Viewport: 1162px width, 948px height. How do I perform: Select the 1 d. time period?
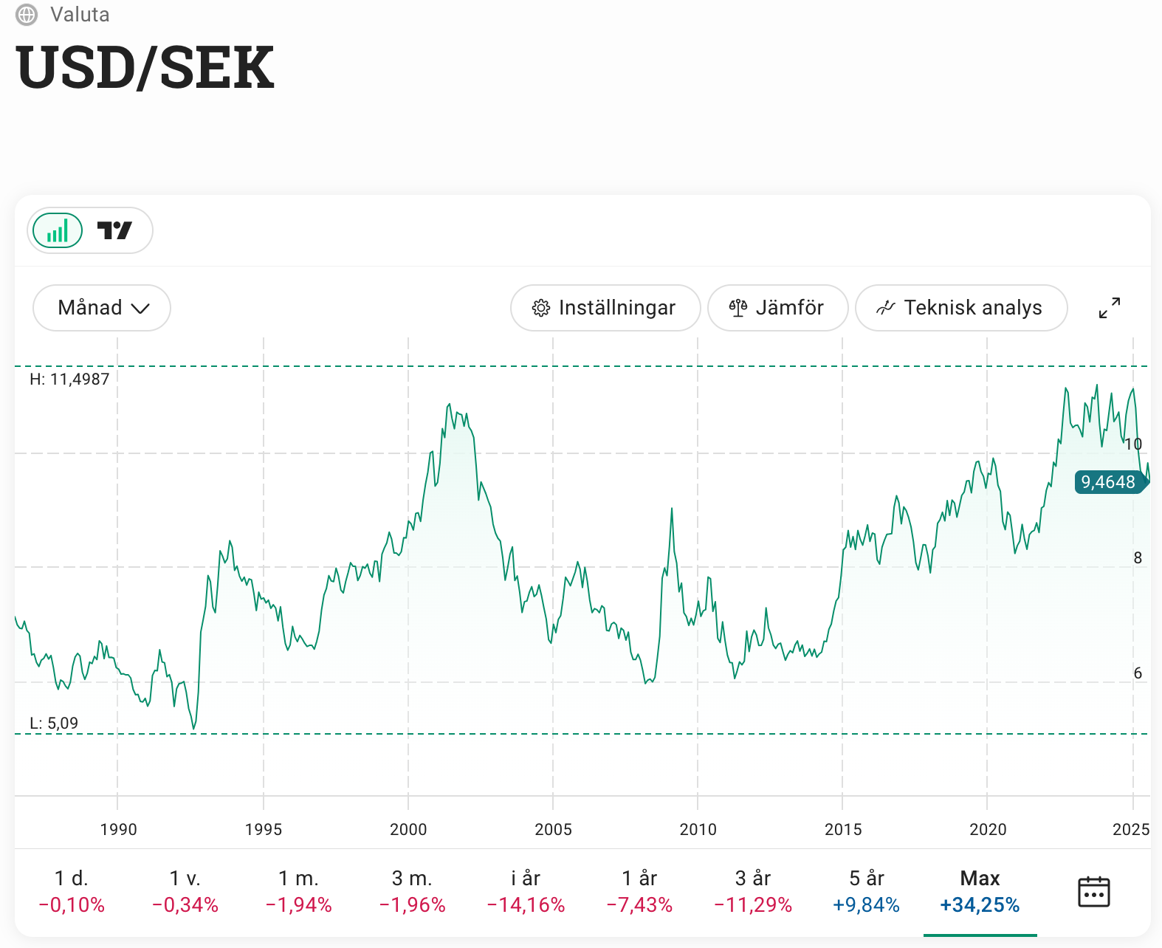coord(72,891)
